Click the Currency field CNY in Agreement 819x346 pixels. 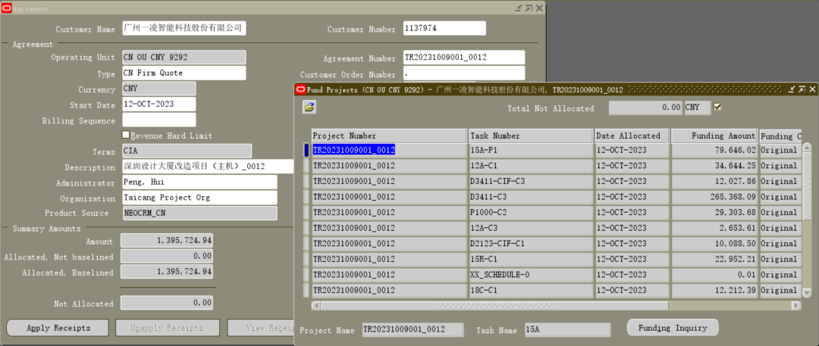click(x=159, y=89)
